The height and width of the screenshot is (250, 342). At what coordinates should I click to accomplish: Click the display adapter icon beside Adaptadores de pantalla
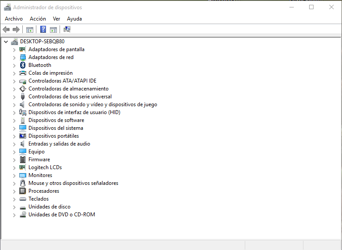point(23,49)
